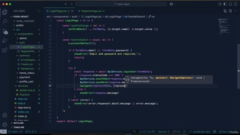The height and width of the screenshot is (135, 240).
Task: Click the Go Back navigation arrow
Action: (x=66, y=4)
